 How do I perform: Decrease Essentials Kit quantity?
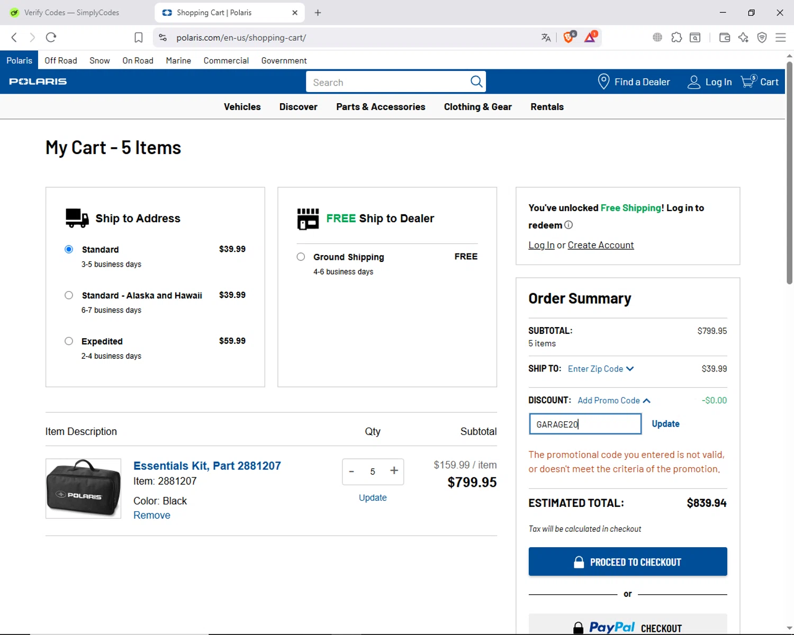(351, 471)
